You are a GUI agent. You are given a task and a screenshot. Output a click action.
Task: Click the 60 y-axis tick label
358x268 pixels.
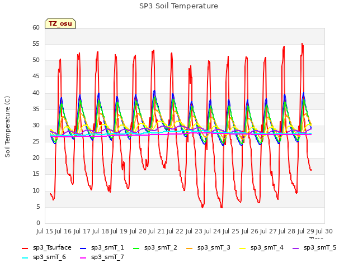tap(36, 27)
